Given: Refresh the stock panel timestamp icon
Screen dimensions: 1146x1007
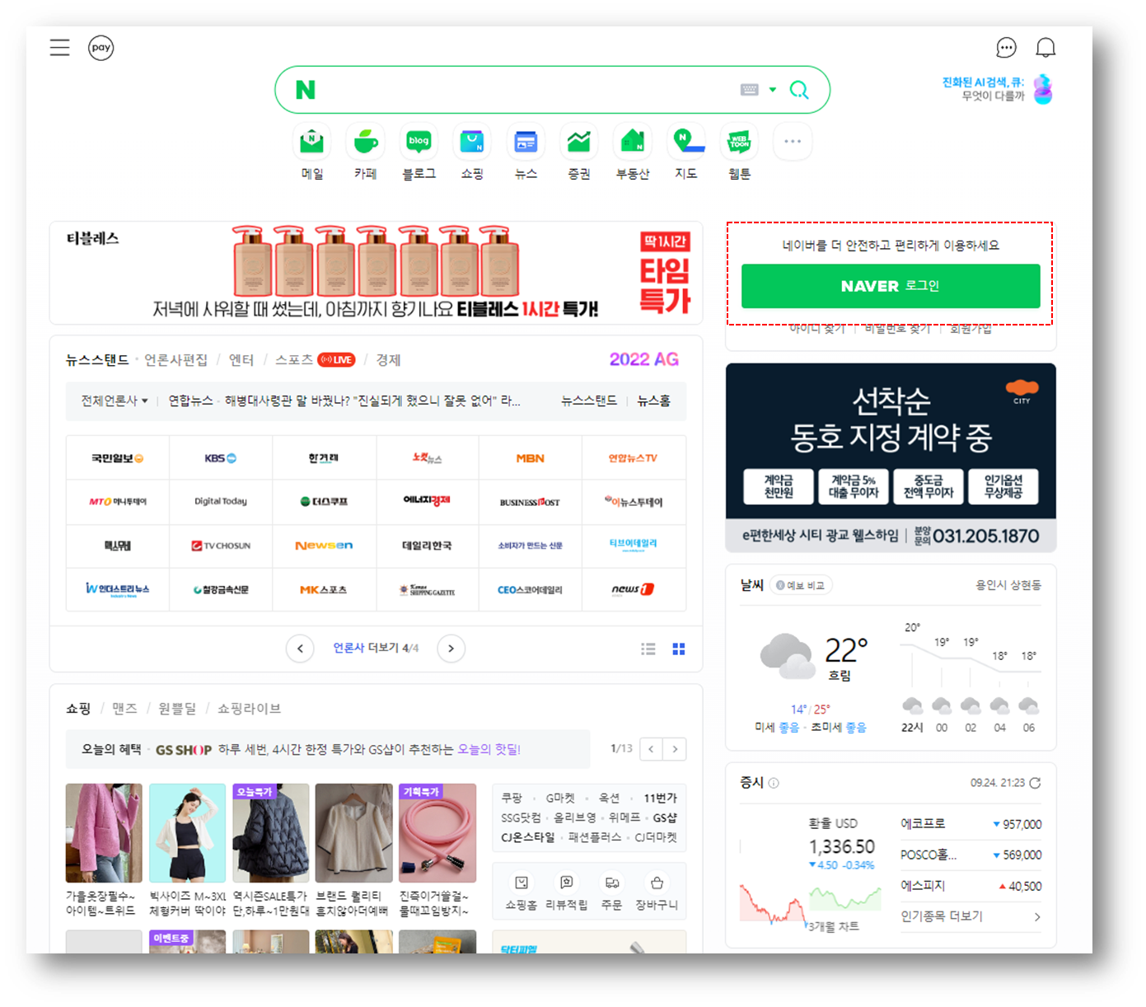Looking at the screenshot, I should [1035, 783].
